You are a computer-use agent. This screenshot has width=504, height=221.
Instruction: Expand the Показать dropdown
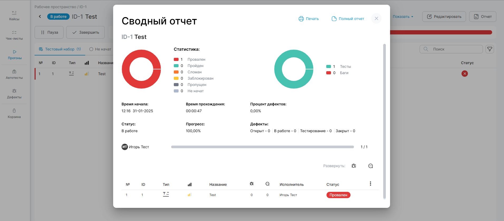[x=403, y=17]
